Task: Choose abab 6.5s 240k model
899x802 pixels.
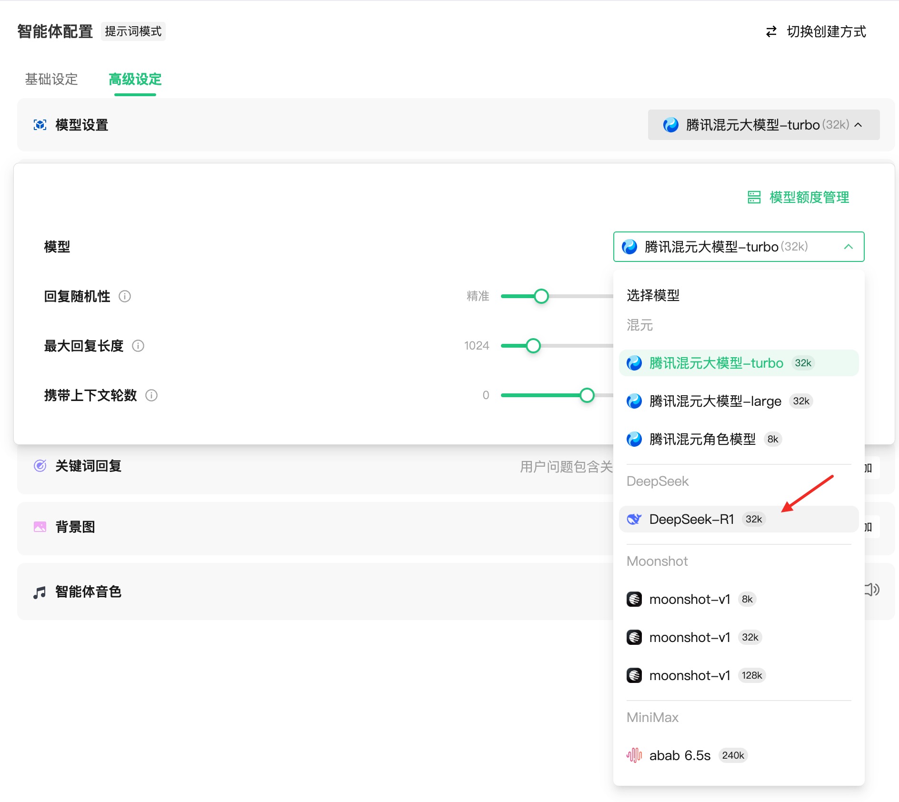Action: [x=739, y=755]
